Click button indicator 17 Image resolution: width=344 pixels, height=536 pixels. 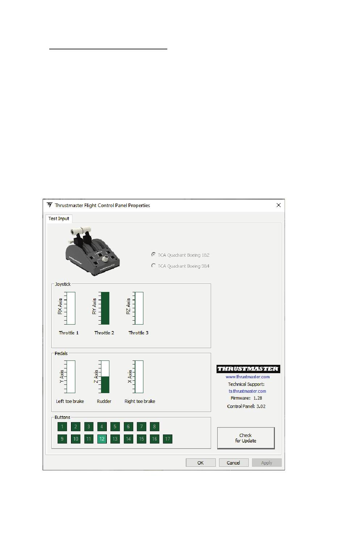click(x=167, y=439)
